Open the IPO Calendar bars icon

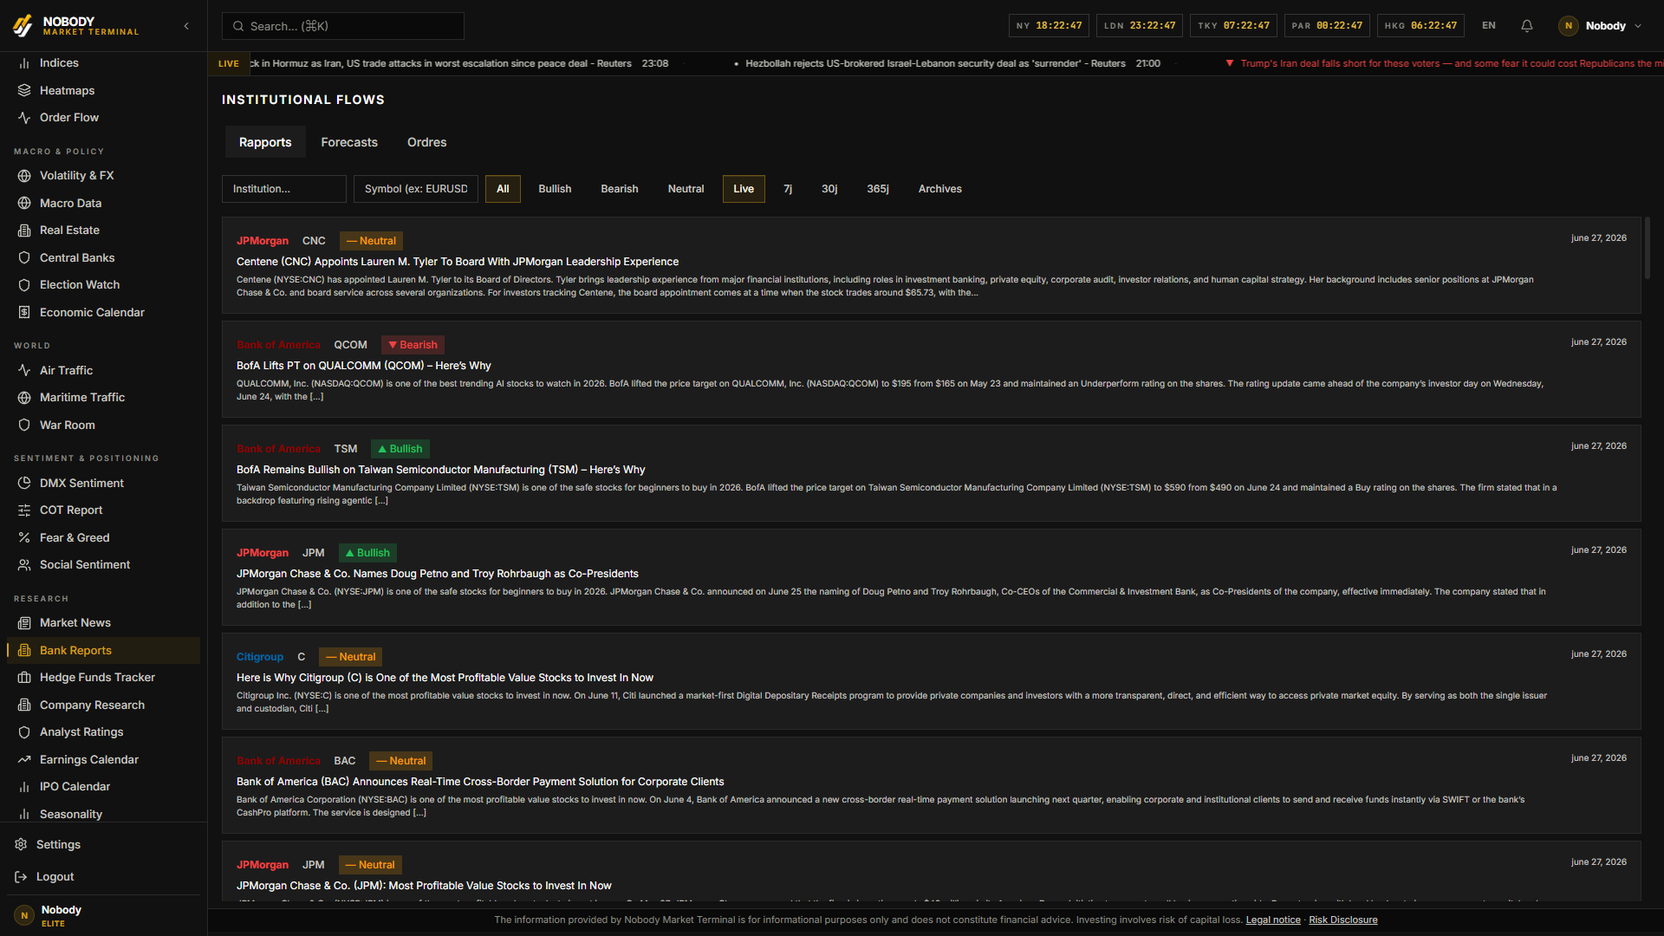click(x=24, y=787)
